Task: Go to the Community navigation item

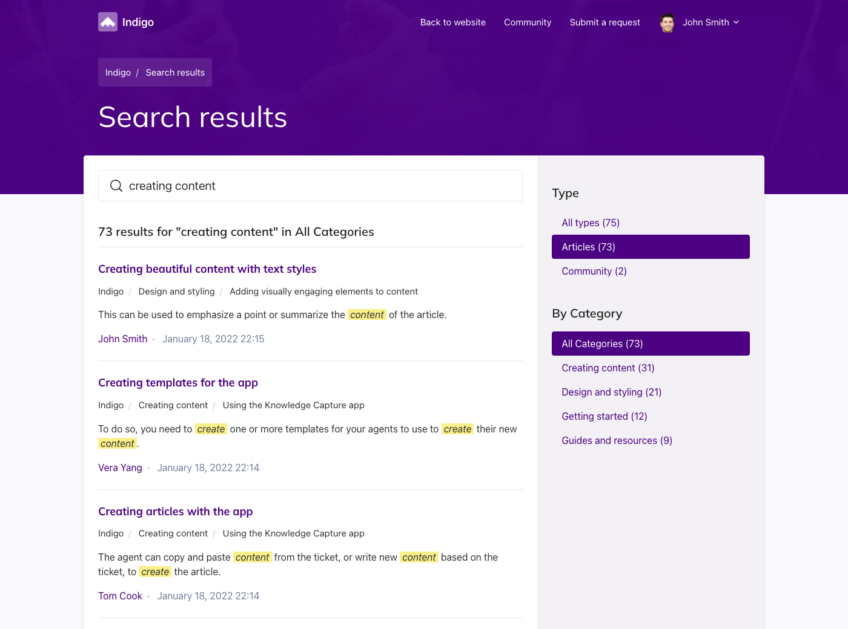Action: click(528, 22)
